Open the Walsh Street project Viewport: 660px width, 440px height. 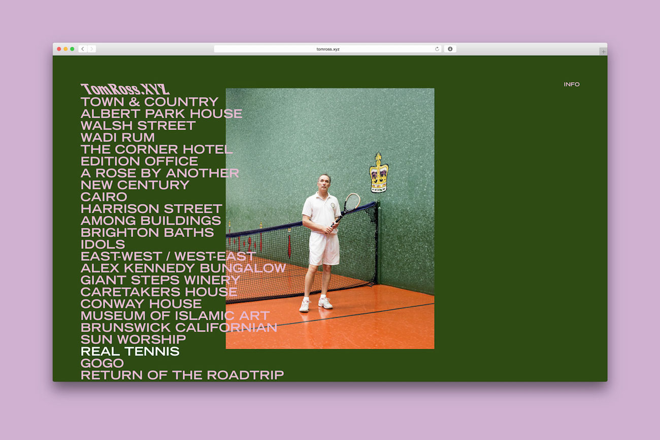138,126
